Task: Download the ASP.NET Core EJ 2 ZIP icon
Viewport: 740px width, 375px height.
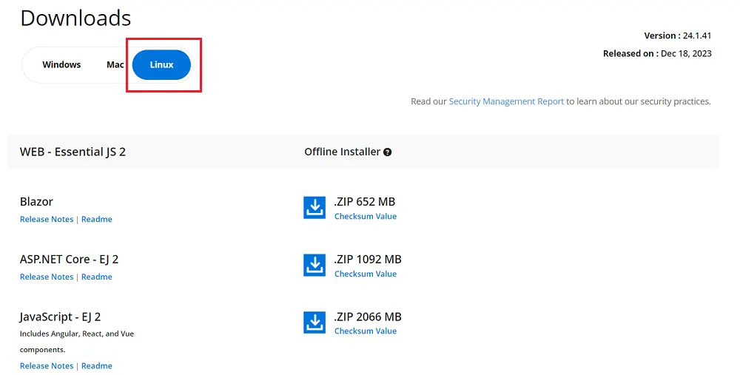Action: pyautogui.click(x=314, y=265)
